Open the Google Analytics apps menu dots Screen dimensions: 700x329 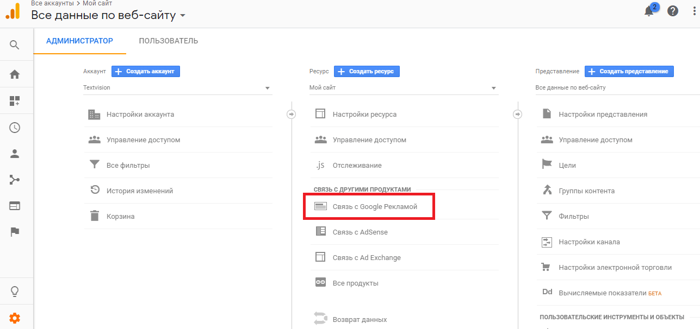click(x=695, y=10)
